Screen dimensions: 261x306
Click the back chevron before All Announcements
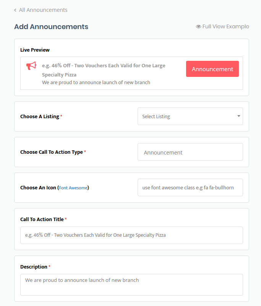15,10
